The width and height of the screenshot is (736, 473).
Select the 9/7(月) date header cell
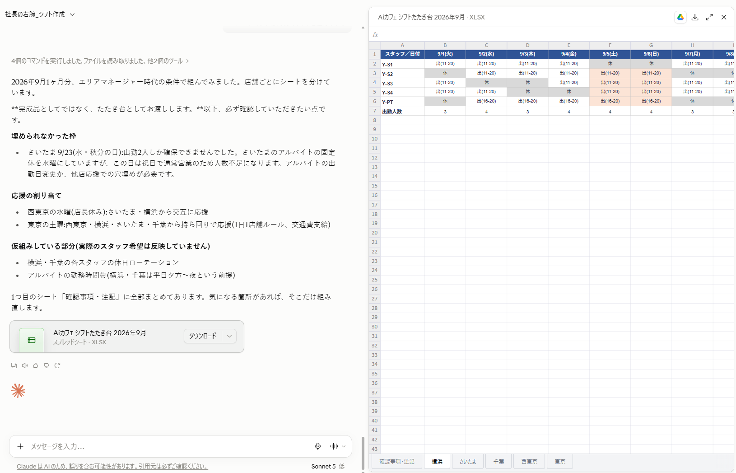point(692,54)
